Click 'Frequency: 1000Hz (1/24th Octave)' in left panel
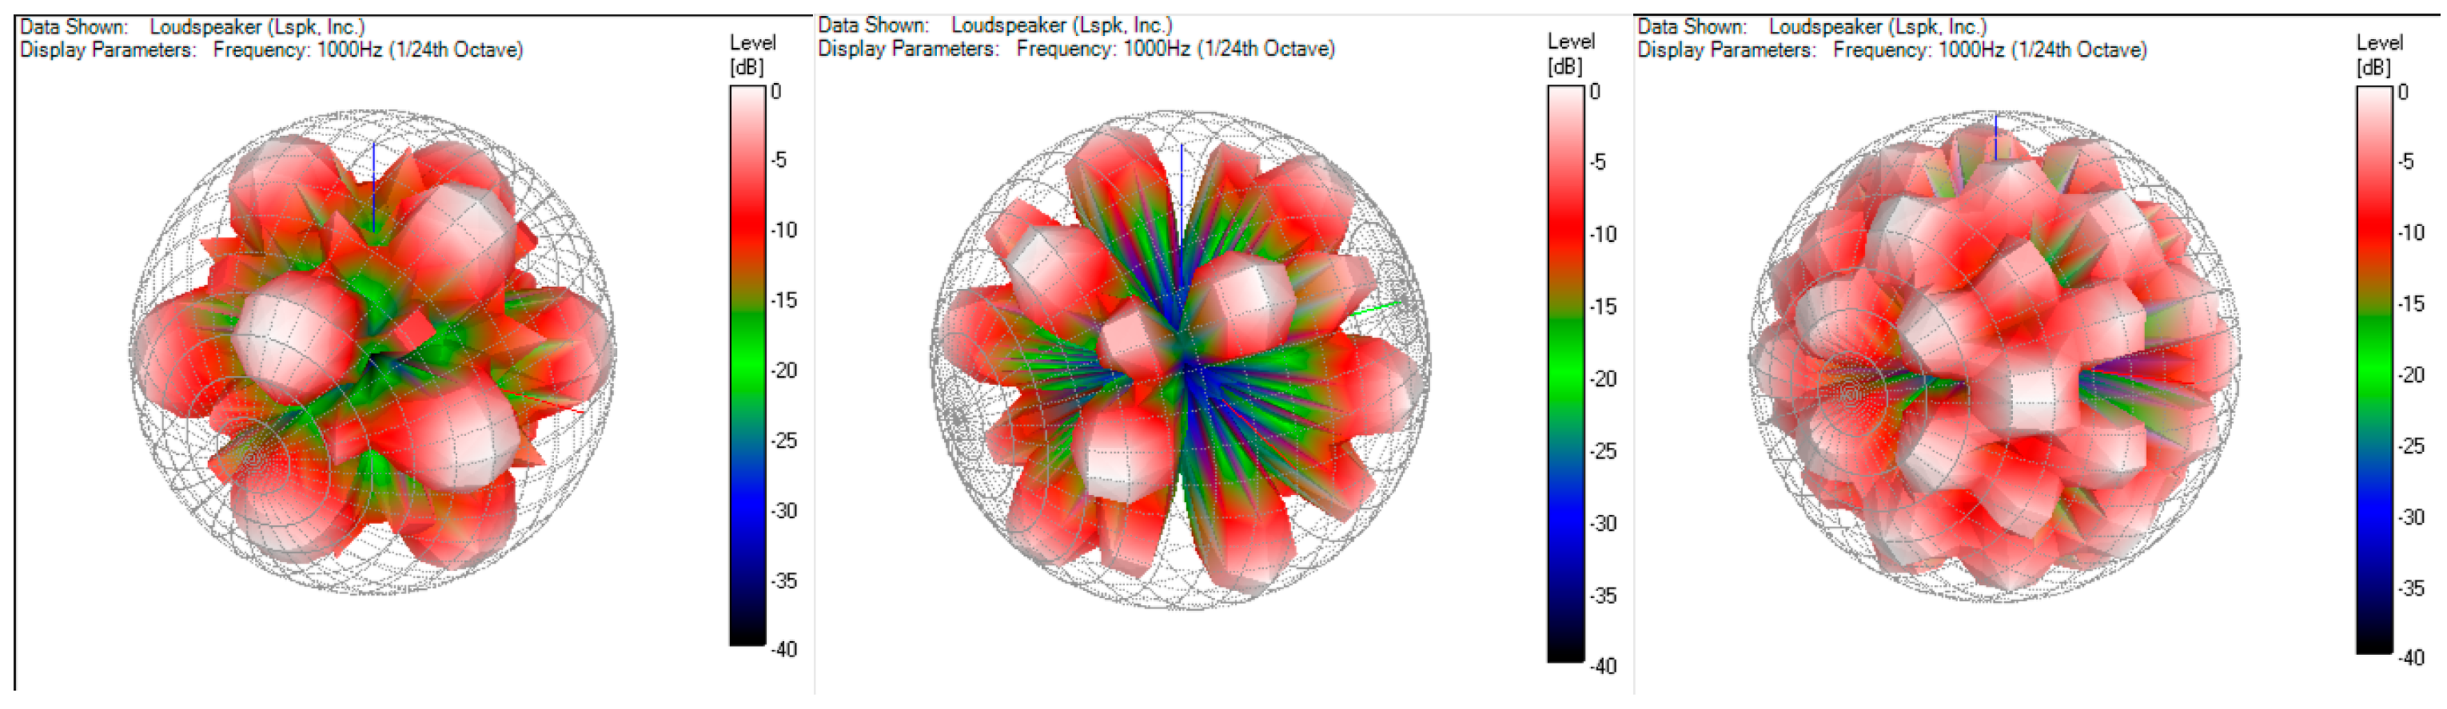Viewport: 2447px width, 709px height. [368, 50]
